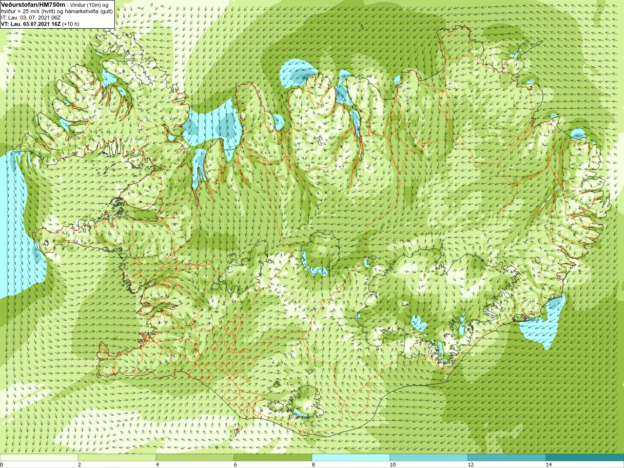The width and height of the screenshot is (624, 468).
Task: Click the legend scale value "14"
Action: click(549, 465)
